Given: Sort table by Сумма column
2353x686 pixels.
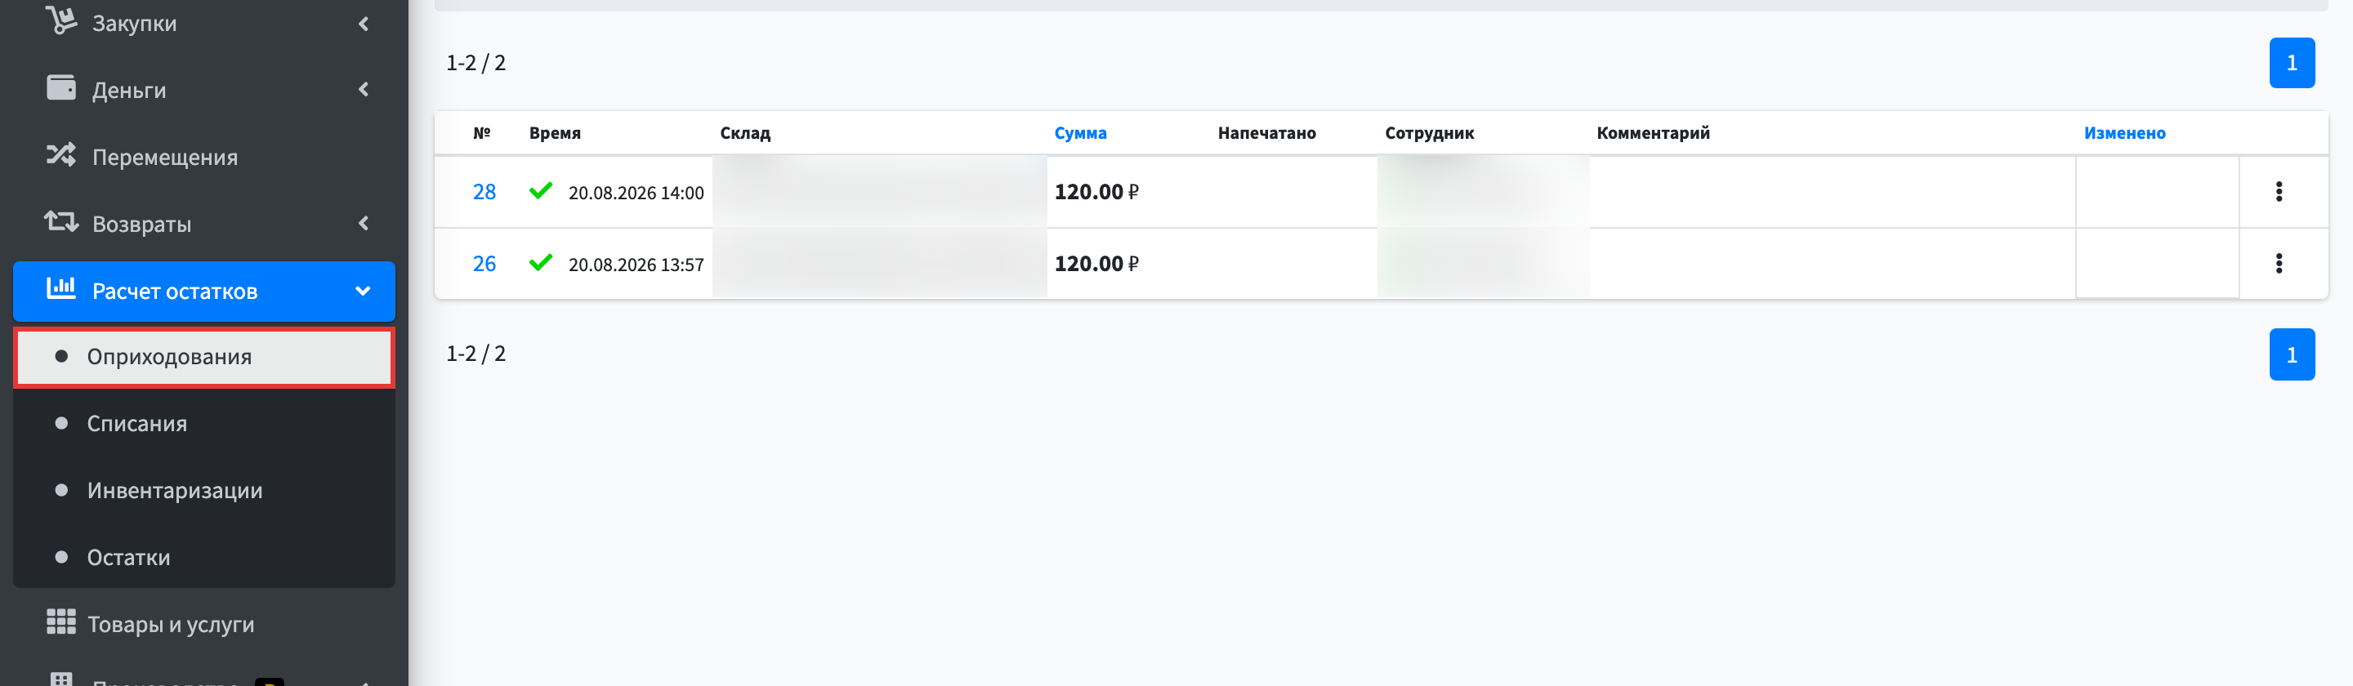Looking at the screenshot, I should [x=1079, y=133].
